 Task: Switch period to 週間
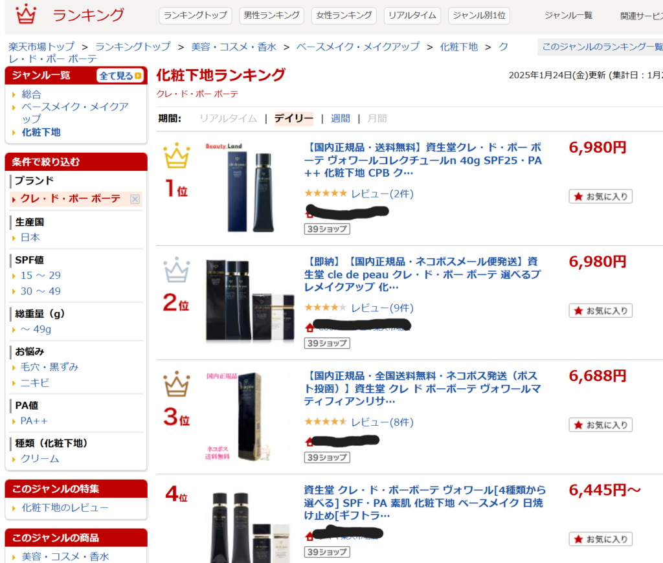click(x=341, y=118)
